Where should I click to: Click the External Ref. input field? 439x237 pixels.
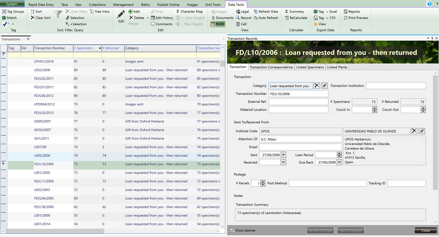pyautogui.click(x=298, y=102)
